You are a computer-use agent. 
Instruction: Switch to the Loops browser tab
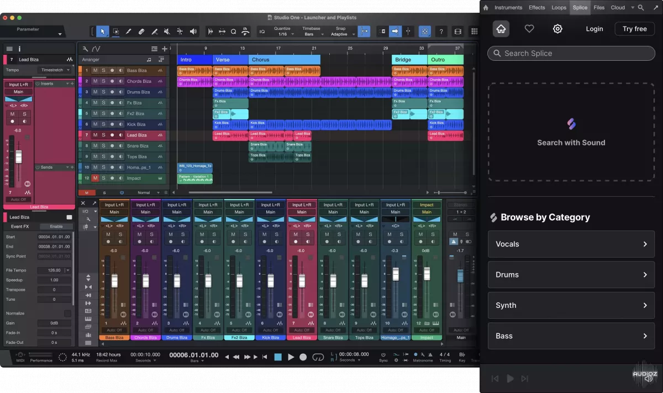point(559,8)
